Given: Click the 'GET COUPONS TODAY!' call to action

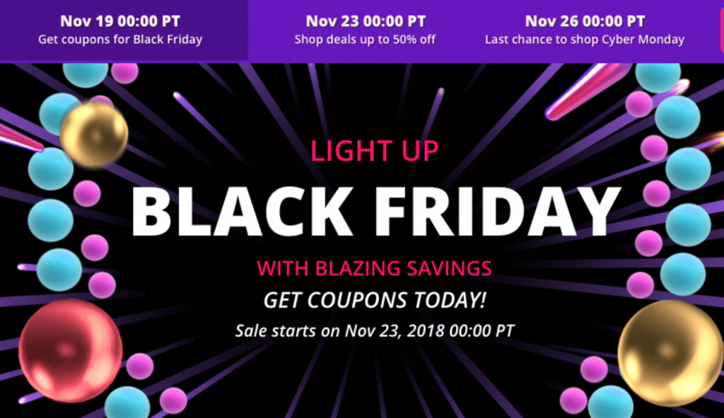Looking at the screenshot, I should click(x=375, y=300).
